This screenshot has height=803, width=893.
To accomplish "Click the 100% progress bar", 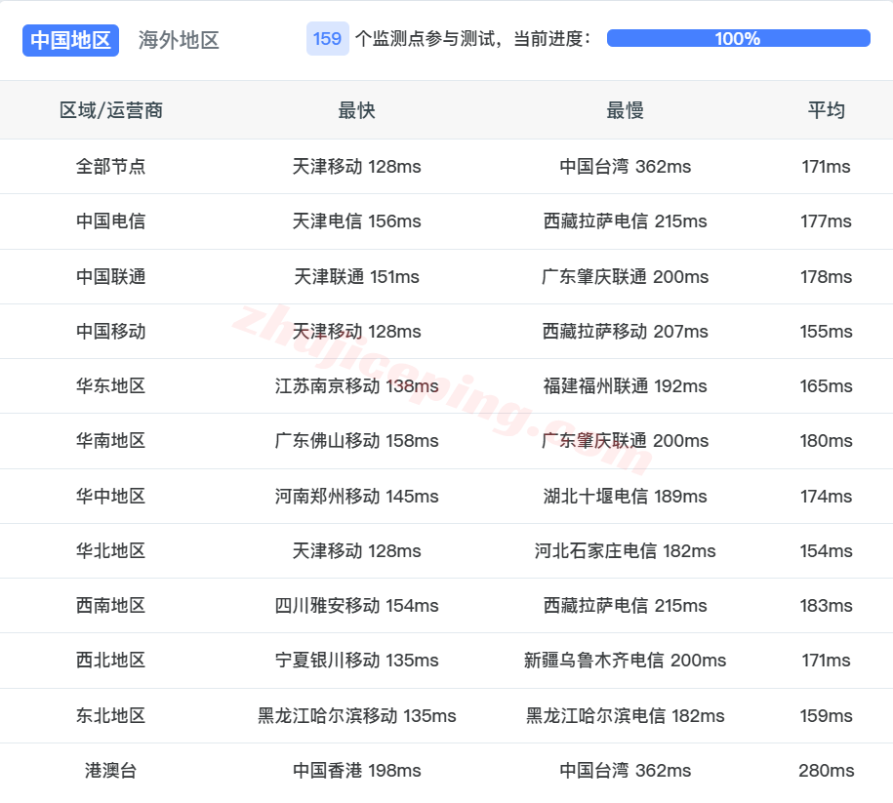I will pyautogui.click(x=738, y=39).
